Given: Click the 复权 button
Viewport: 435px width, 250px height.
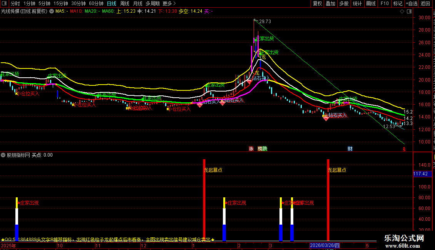Looking at the screenshot, I should [x=317, y=3].
